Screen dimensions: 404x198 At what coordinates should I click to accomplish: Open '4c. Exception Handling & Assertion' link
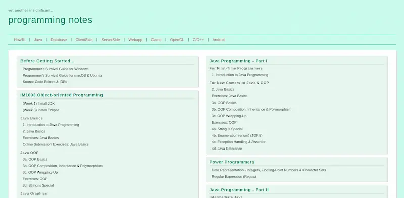click(x=239, y=142)
